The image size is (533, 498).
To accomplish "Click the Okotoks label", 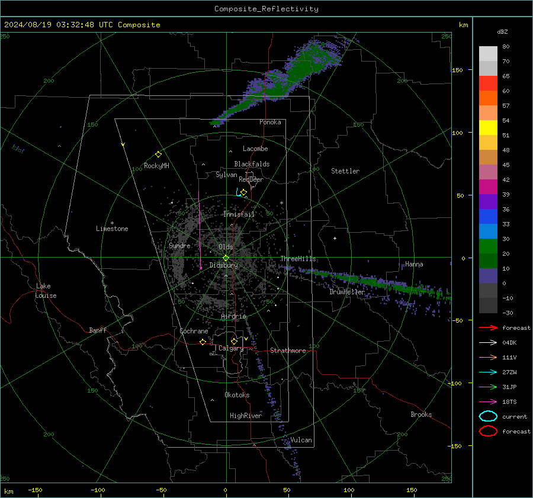I will click(x=237, y=395).
